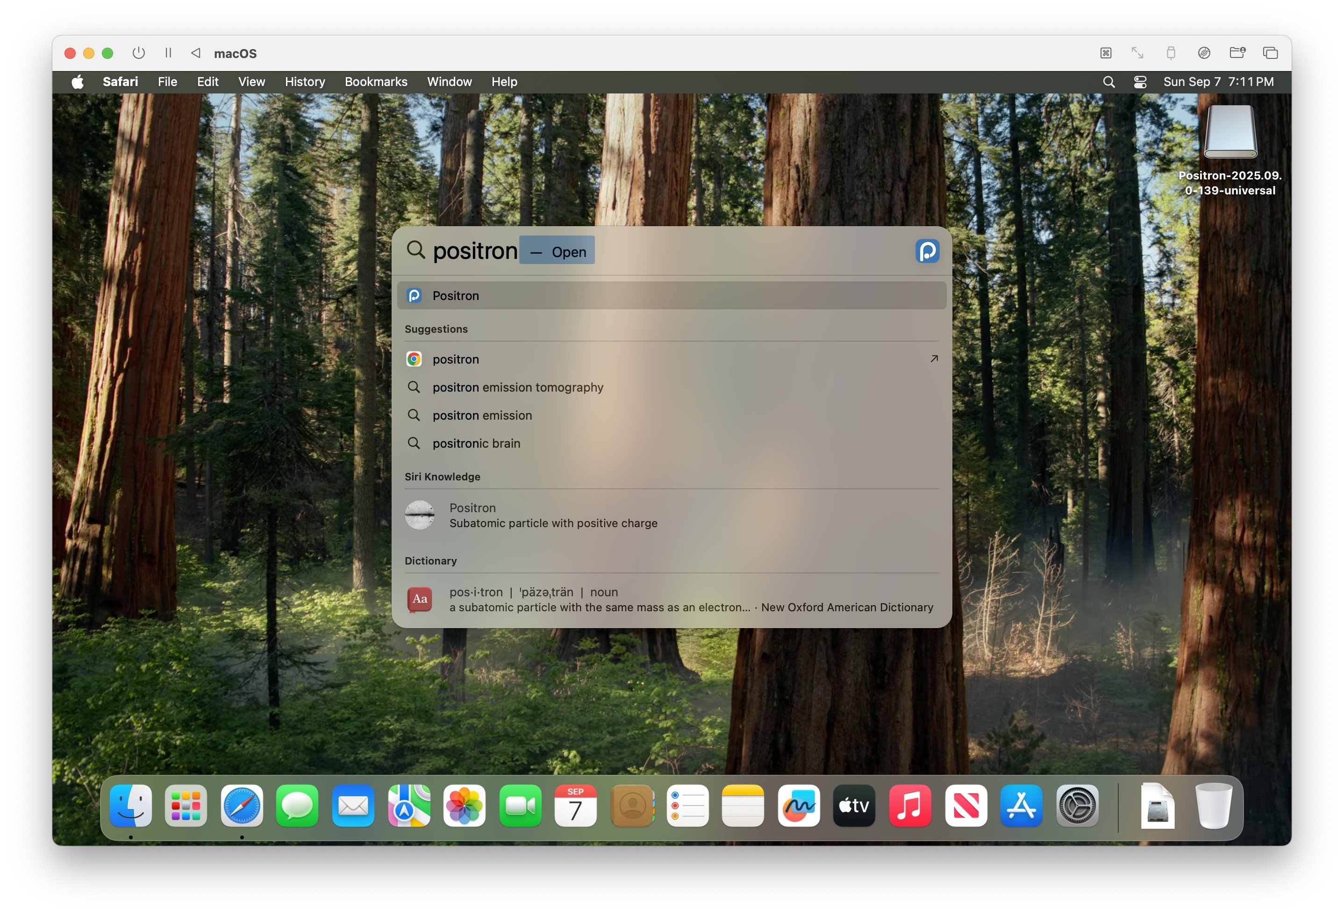The image size is (1344, 915).
Task: Open the Positron app result in Spotlight
Action: 672,295
